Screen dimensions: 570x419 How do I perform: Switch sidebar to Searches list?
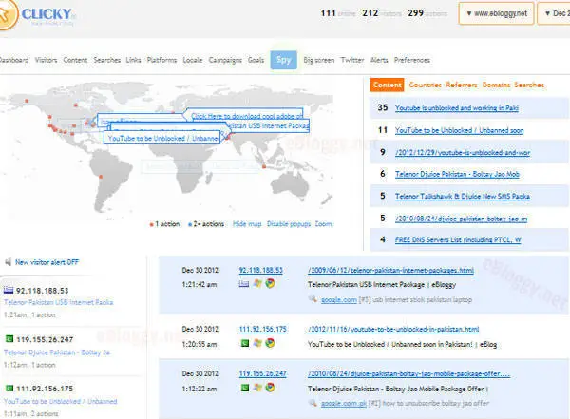click(x=529, y=85)
